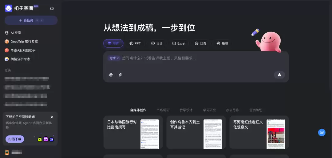Image resolution: width=332 pixels, height=158 pixels.
Task: Select the 自媒体创作 category tab
Action: [138, 110]
